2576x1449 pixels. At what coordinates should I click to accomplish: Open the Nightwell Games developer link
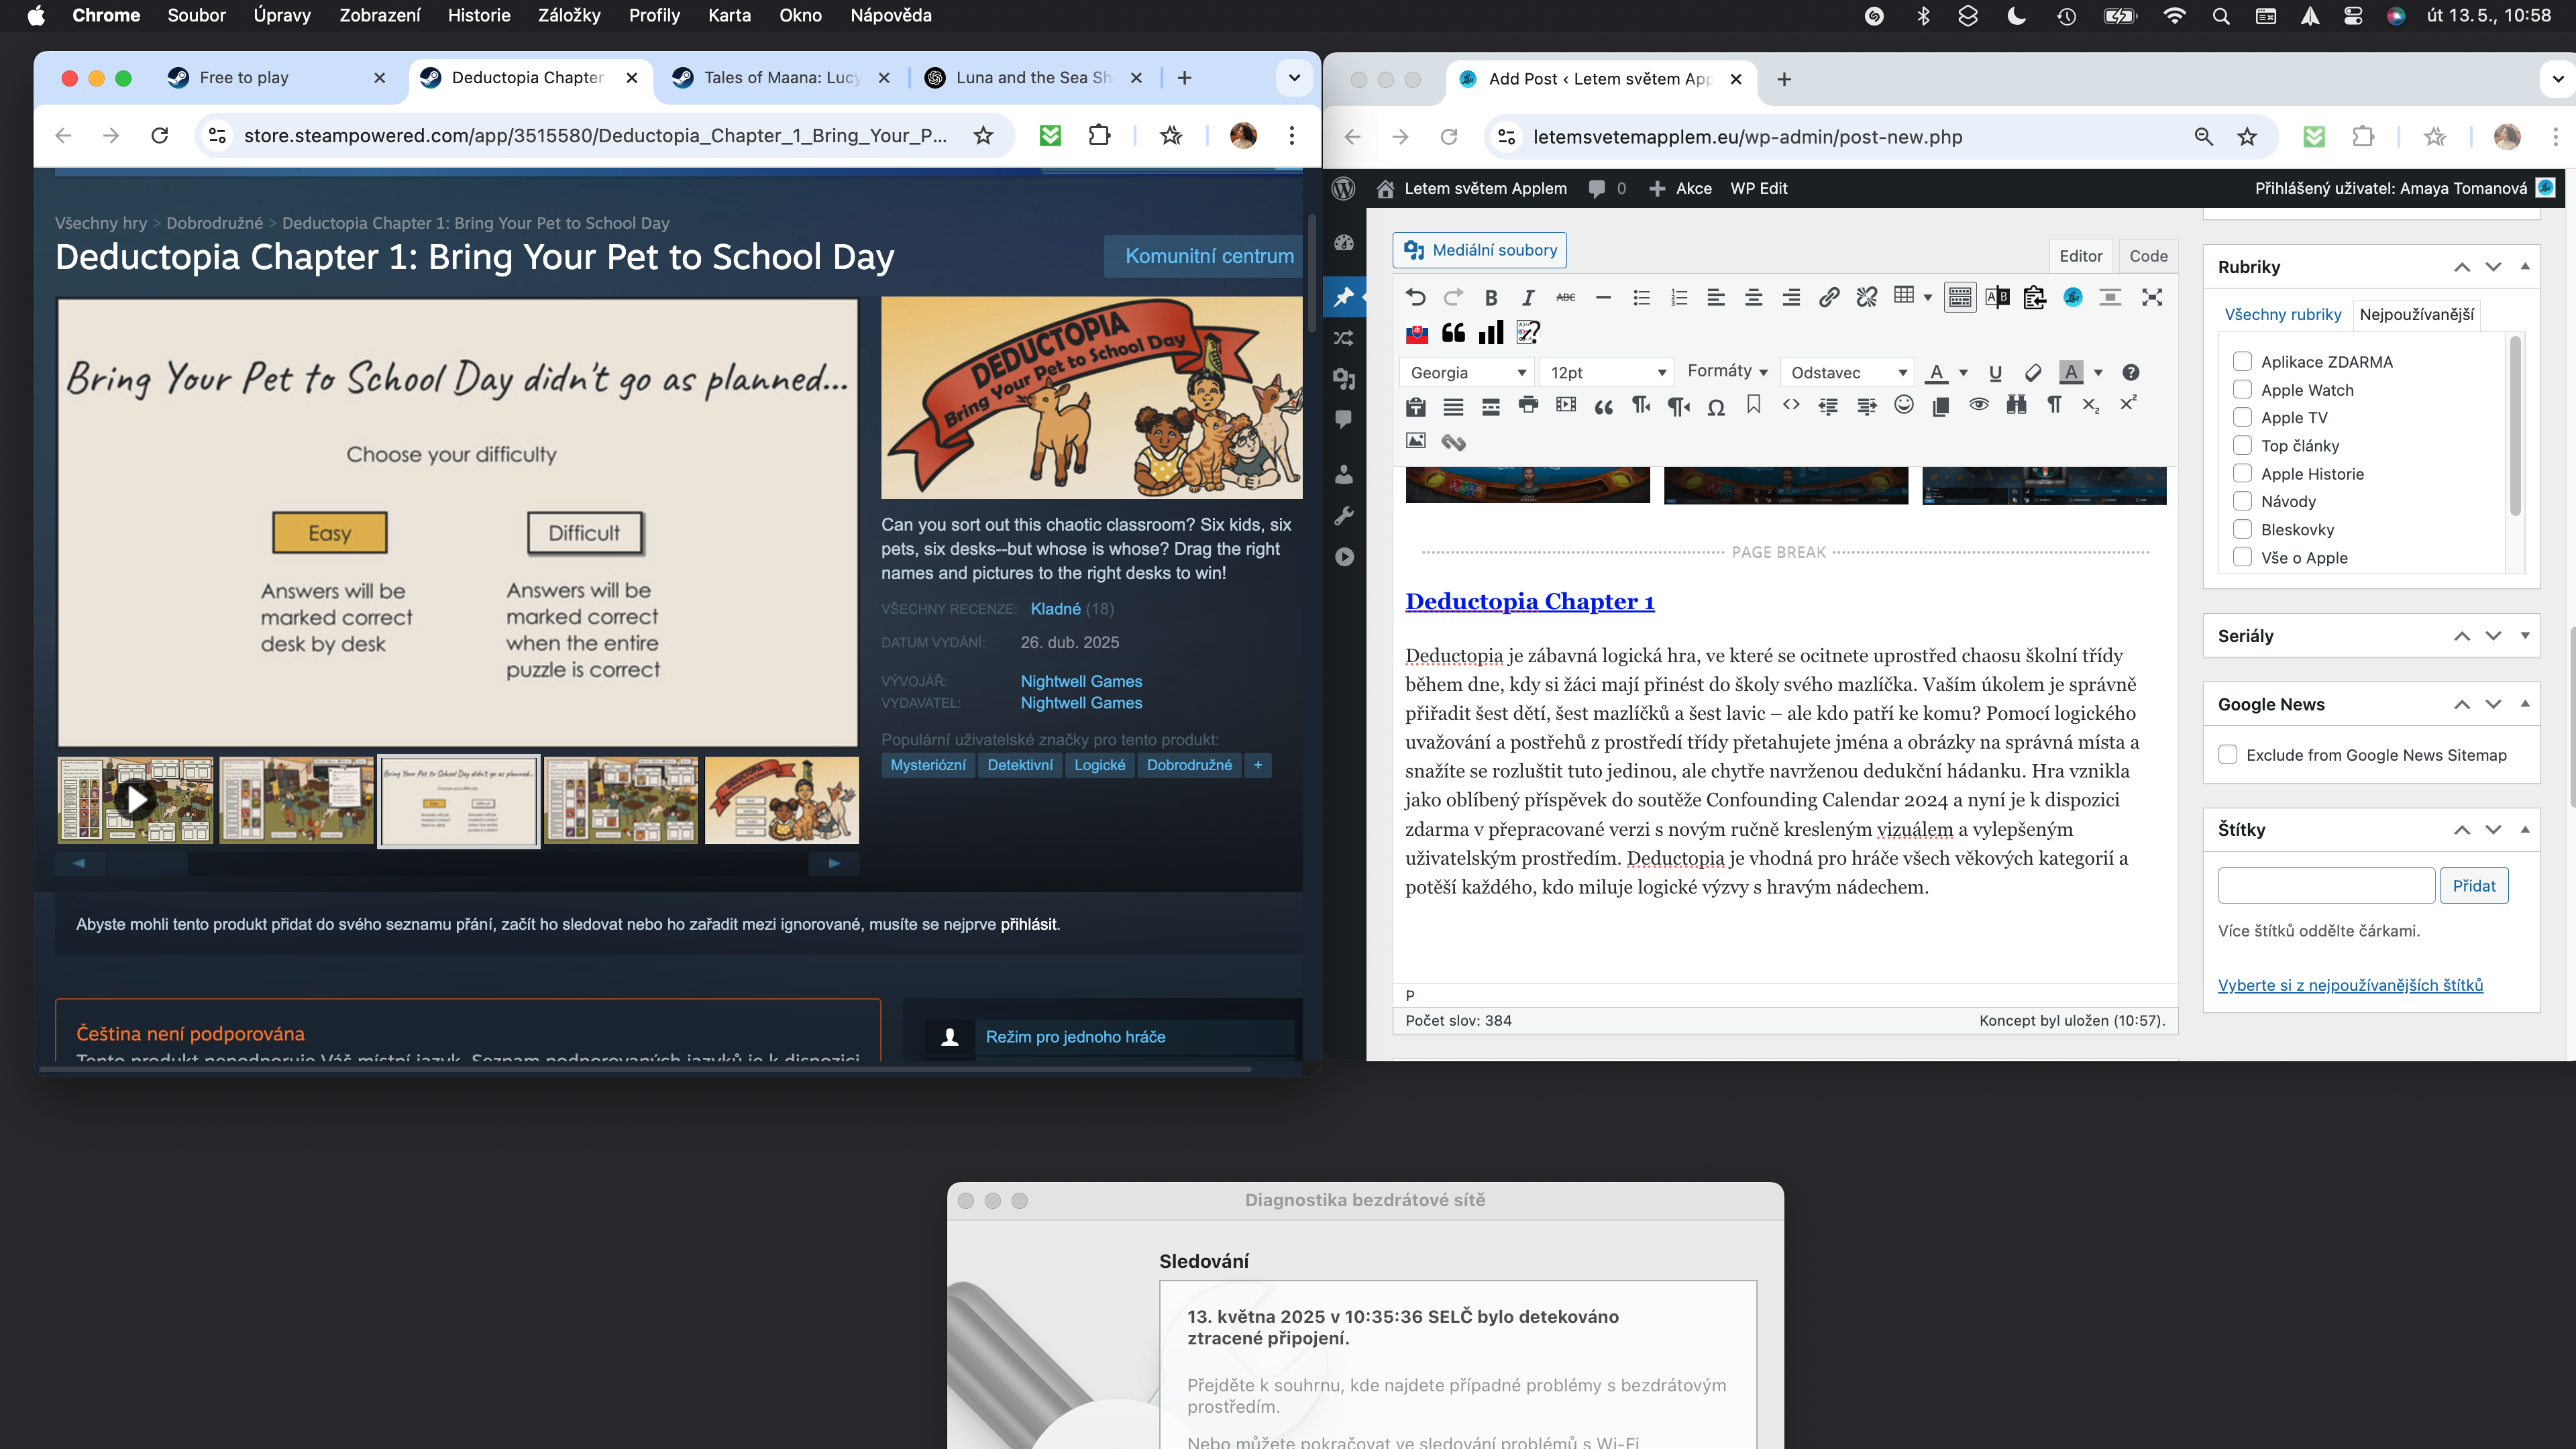click(1081, 681)
